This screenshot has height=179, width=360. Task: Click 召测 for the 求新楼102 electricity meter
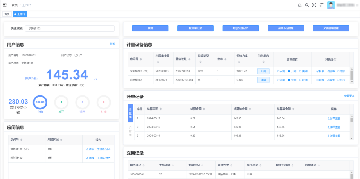pos(281,80)
